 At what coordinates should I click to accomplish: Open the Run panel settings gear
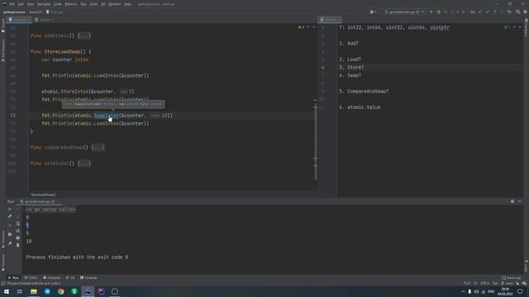pos(512,201)
